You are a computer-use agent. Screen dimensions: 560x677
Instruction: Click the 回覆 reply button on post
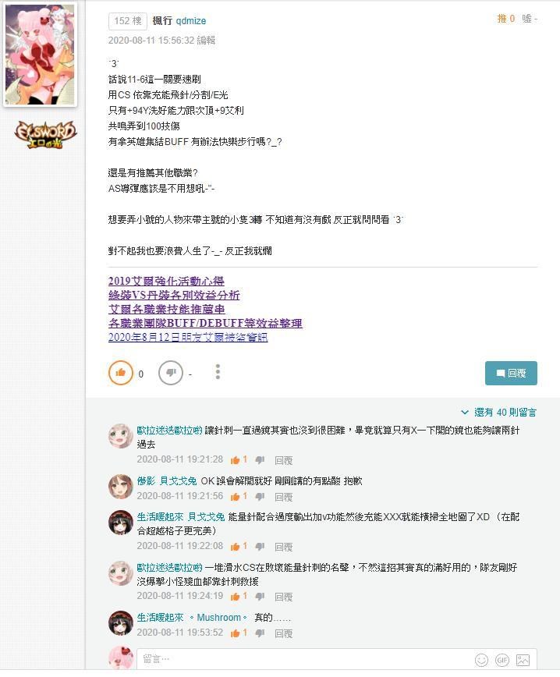[511, 373]
